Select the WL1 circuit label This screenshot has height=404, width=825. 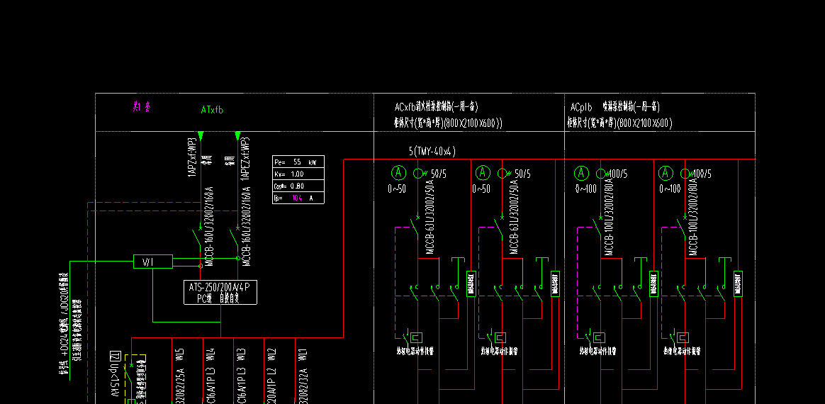pyautogui.click(x=303, y=356)
